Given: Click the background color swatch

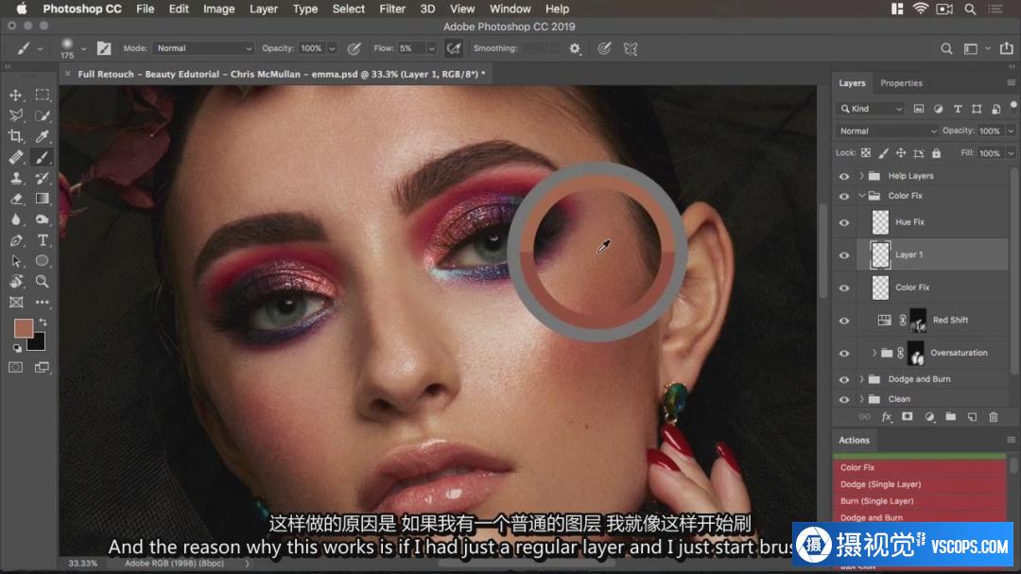Looking at the screenshot, I should click(39, 343).
